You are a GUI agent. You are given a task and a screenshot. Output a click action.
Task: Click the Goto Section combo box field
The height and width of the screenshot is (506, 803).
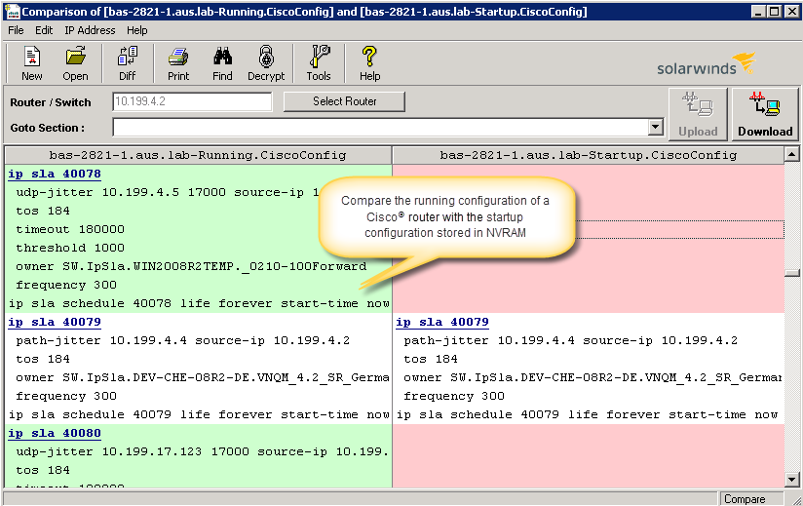point(380,127)
